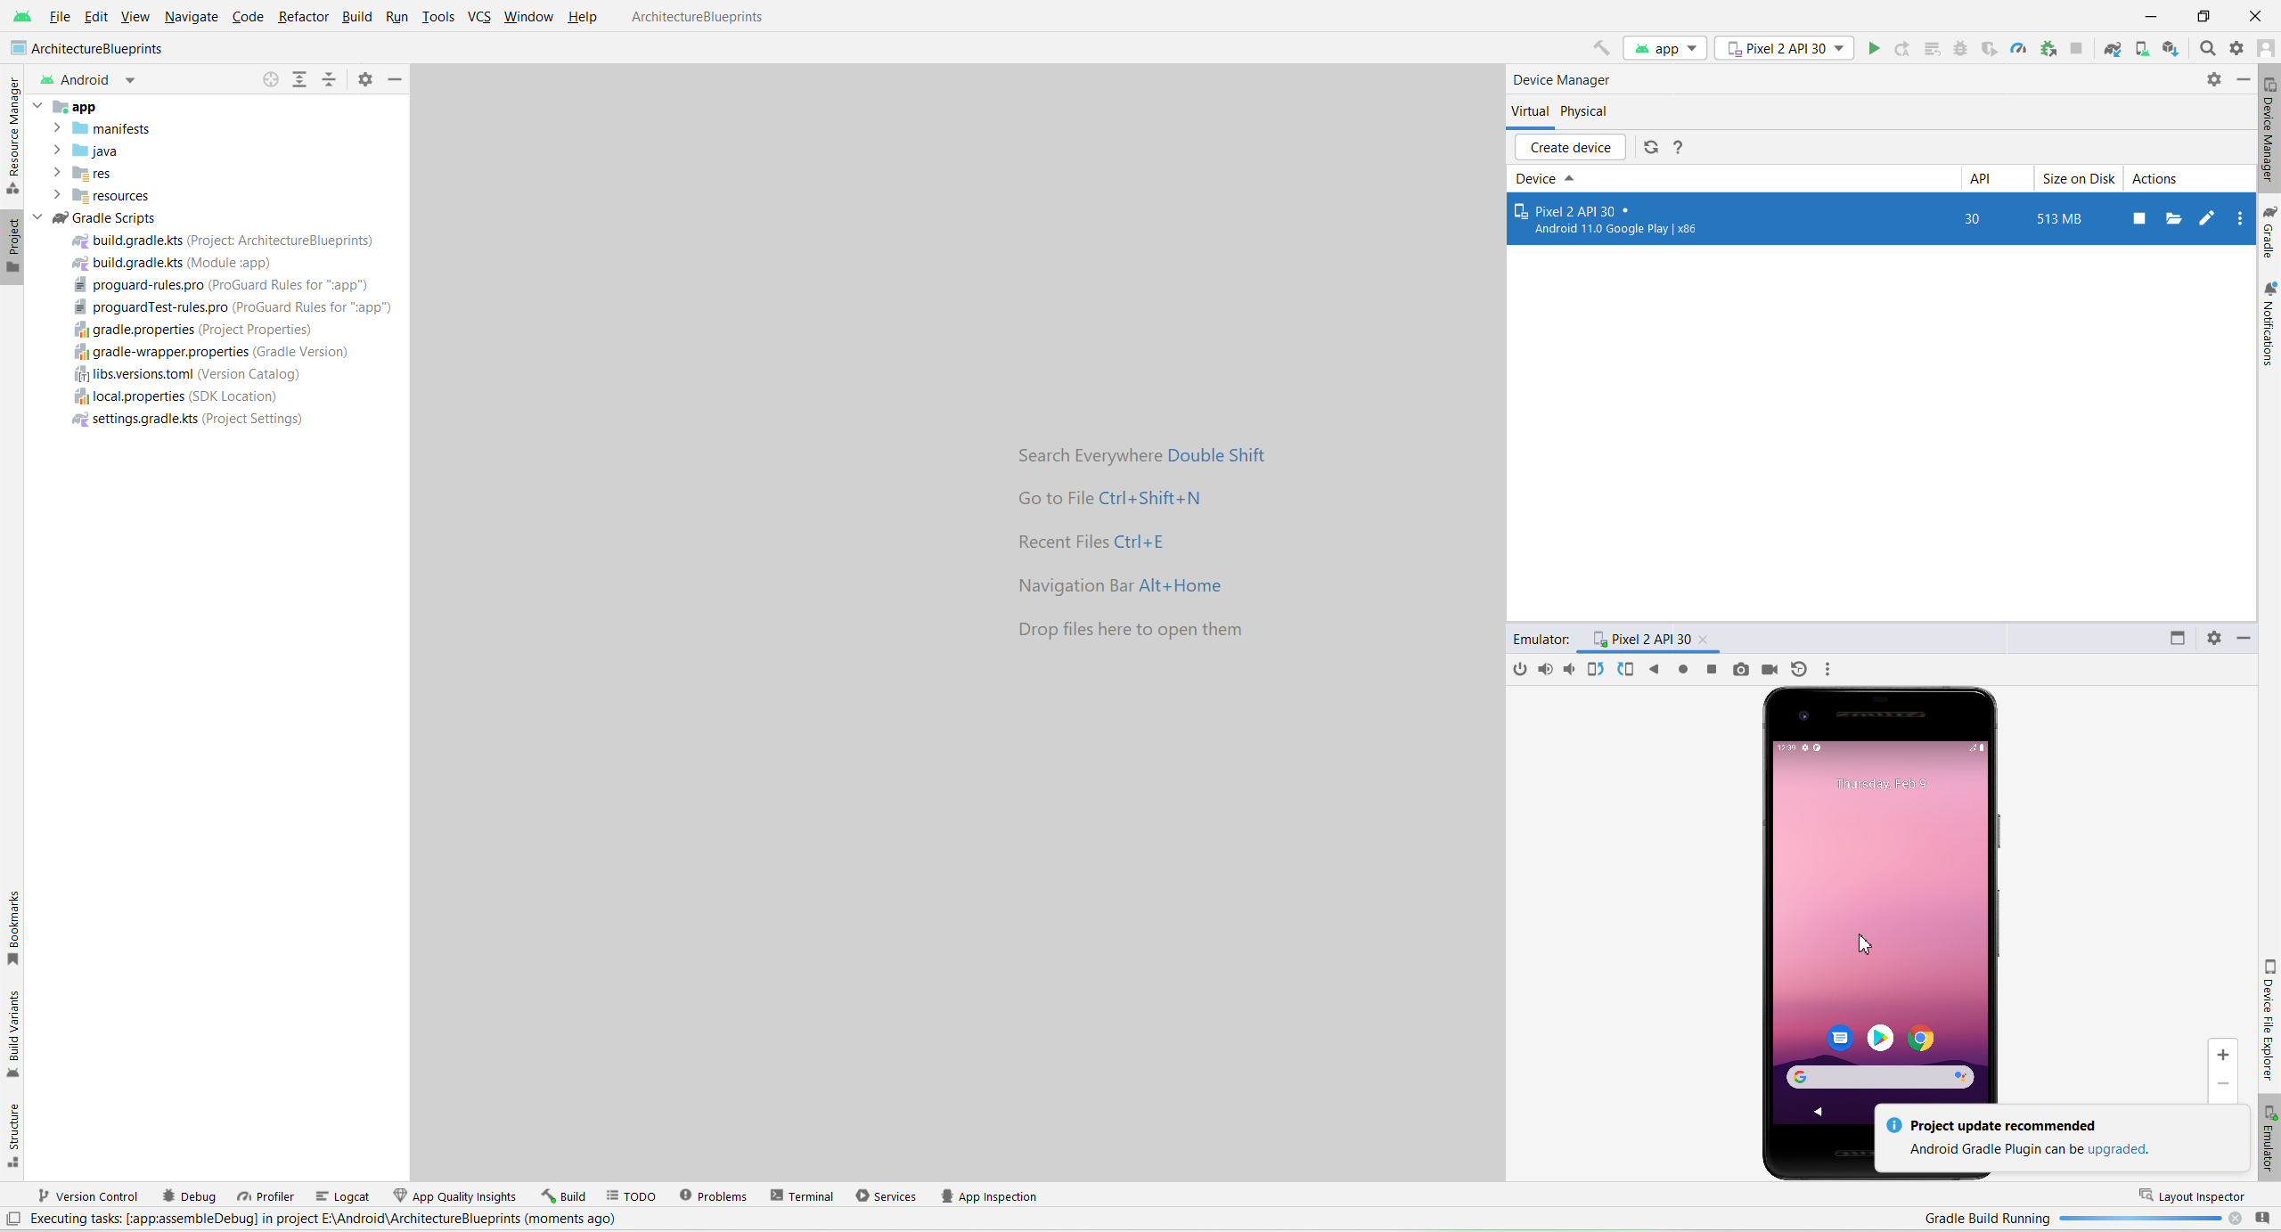The height and width of the screenshot is (1232, 2281).
Task: Click the Create device button
Action: tap(1570, 147)
